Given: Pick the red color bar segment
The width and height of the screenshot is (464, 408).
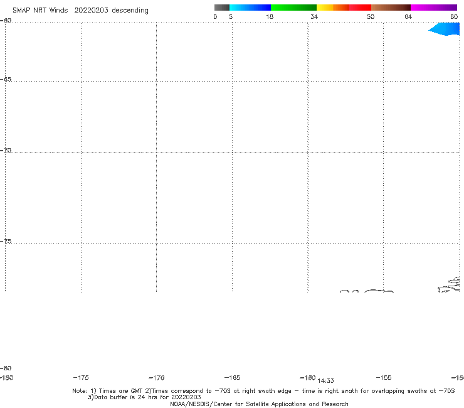Looking at the screenshot, I should [x=360, y=8].
